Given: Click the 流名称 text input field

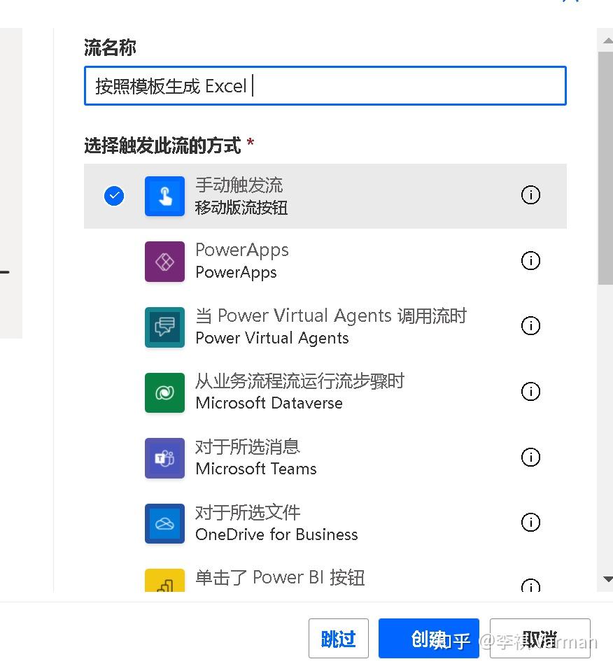Looking at the screenshot, I should [325, 85].
